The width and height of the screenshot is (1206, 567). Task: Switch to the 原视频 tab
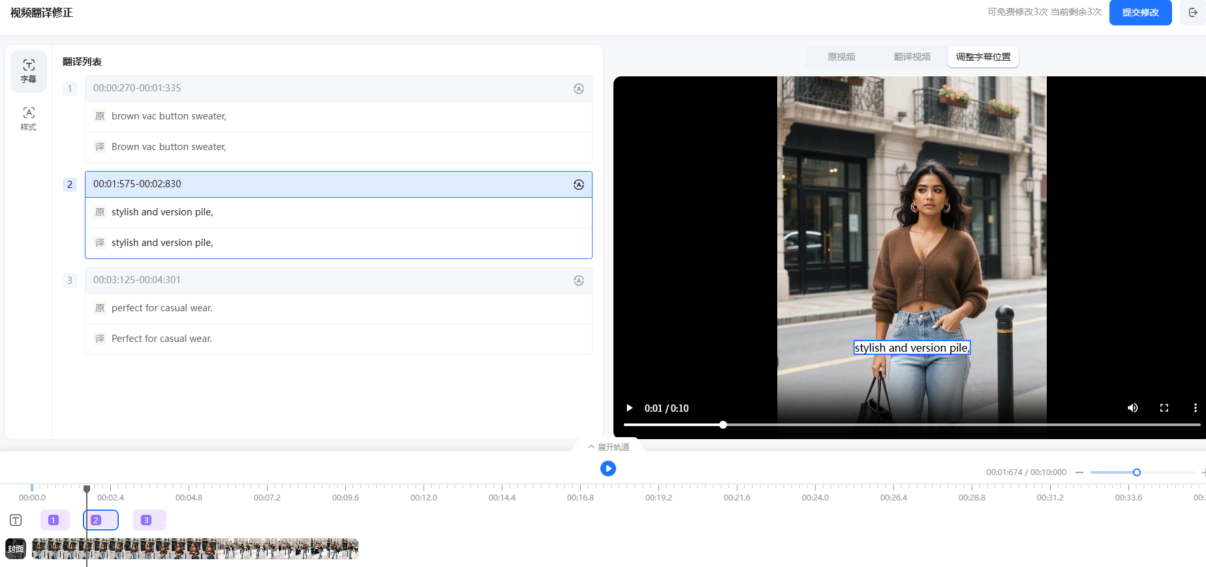(841, 57)
